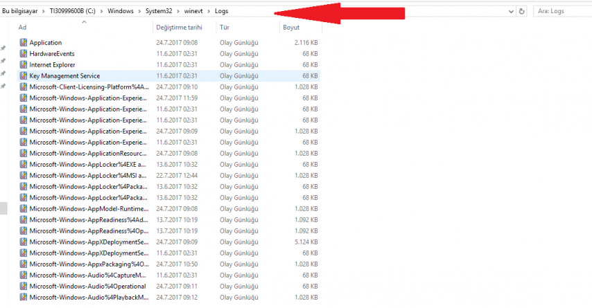Click the AppModel-Runtime log file icon
592x308 pixels.
point(24,208)
